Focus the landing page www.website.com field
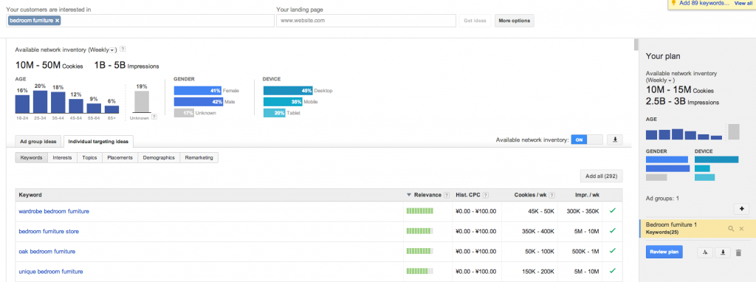The width and height of the screenshot is (756, 282). click(x=366, y=21)
